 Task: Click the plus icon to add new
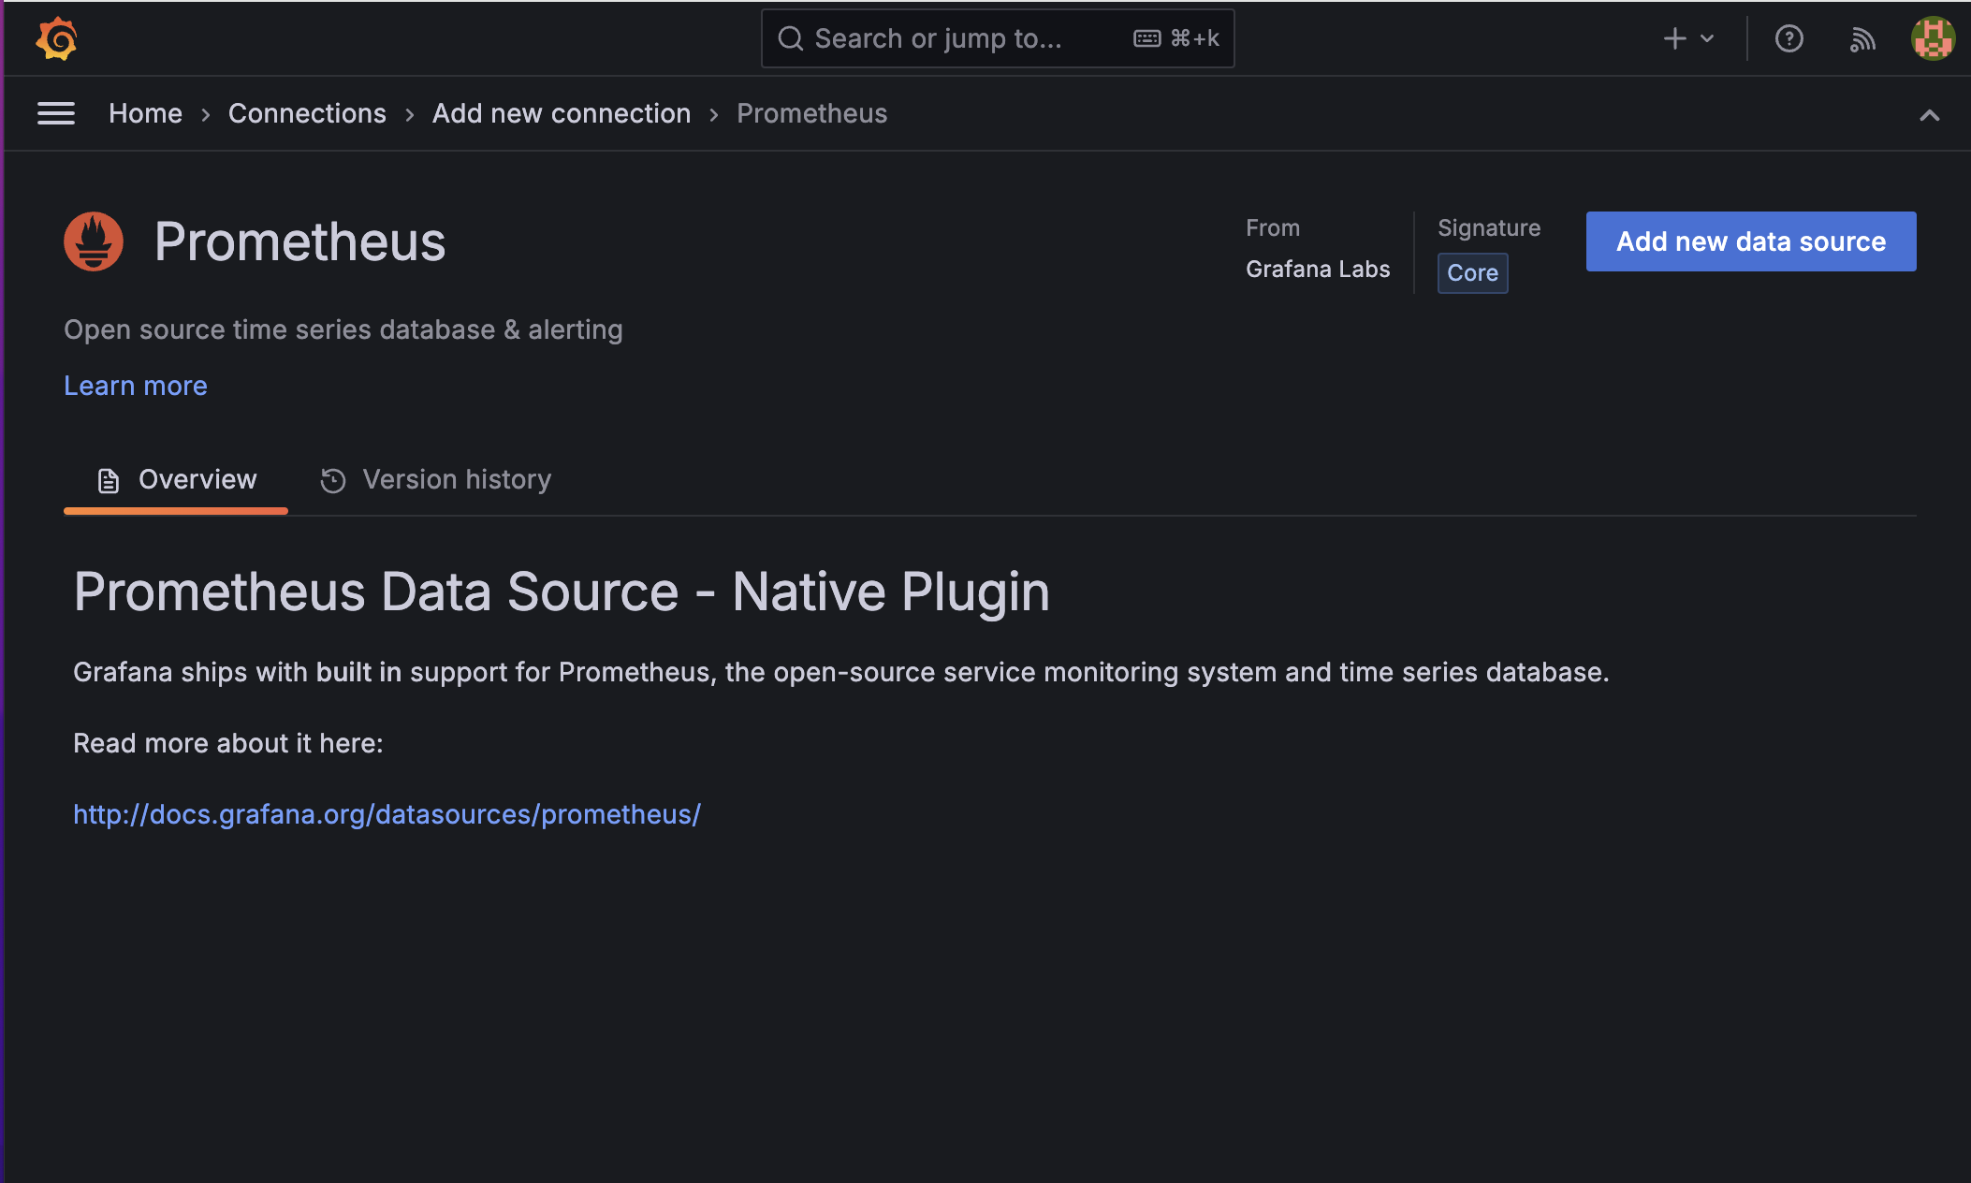point(1674,38)
